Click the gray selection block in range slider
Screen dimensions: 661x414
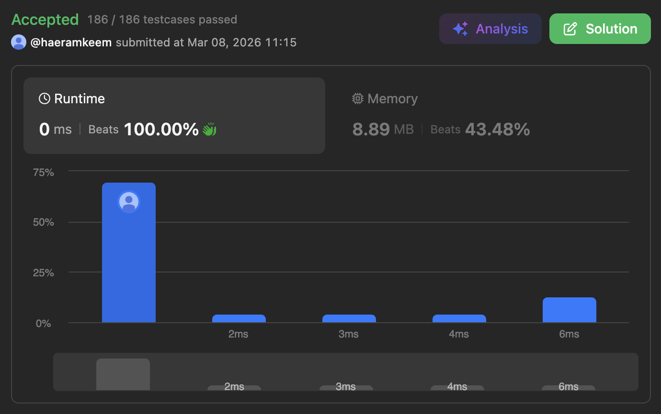coord(123,374)
